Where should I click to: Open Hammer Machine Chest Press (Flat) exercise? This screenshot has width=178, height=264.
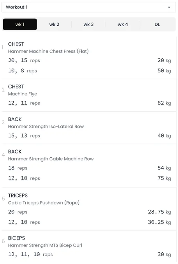tap(48, 51)
